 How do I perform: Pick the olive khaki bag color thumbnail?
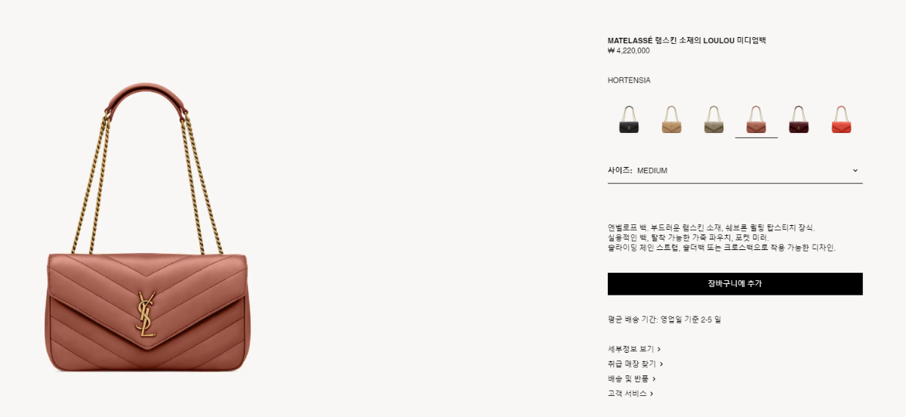pos(713,119)
